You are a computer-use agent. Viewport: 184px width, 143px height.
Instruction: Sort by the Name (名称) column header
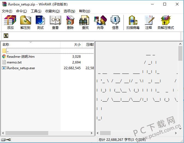click(31, 45)
